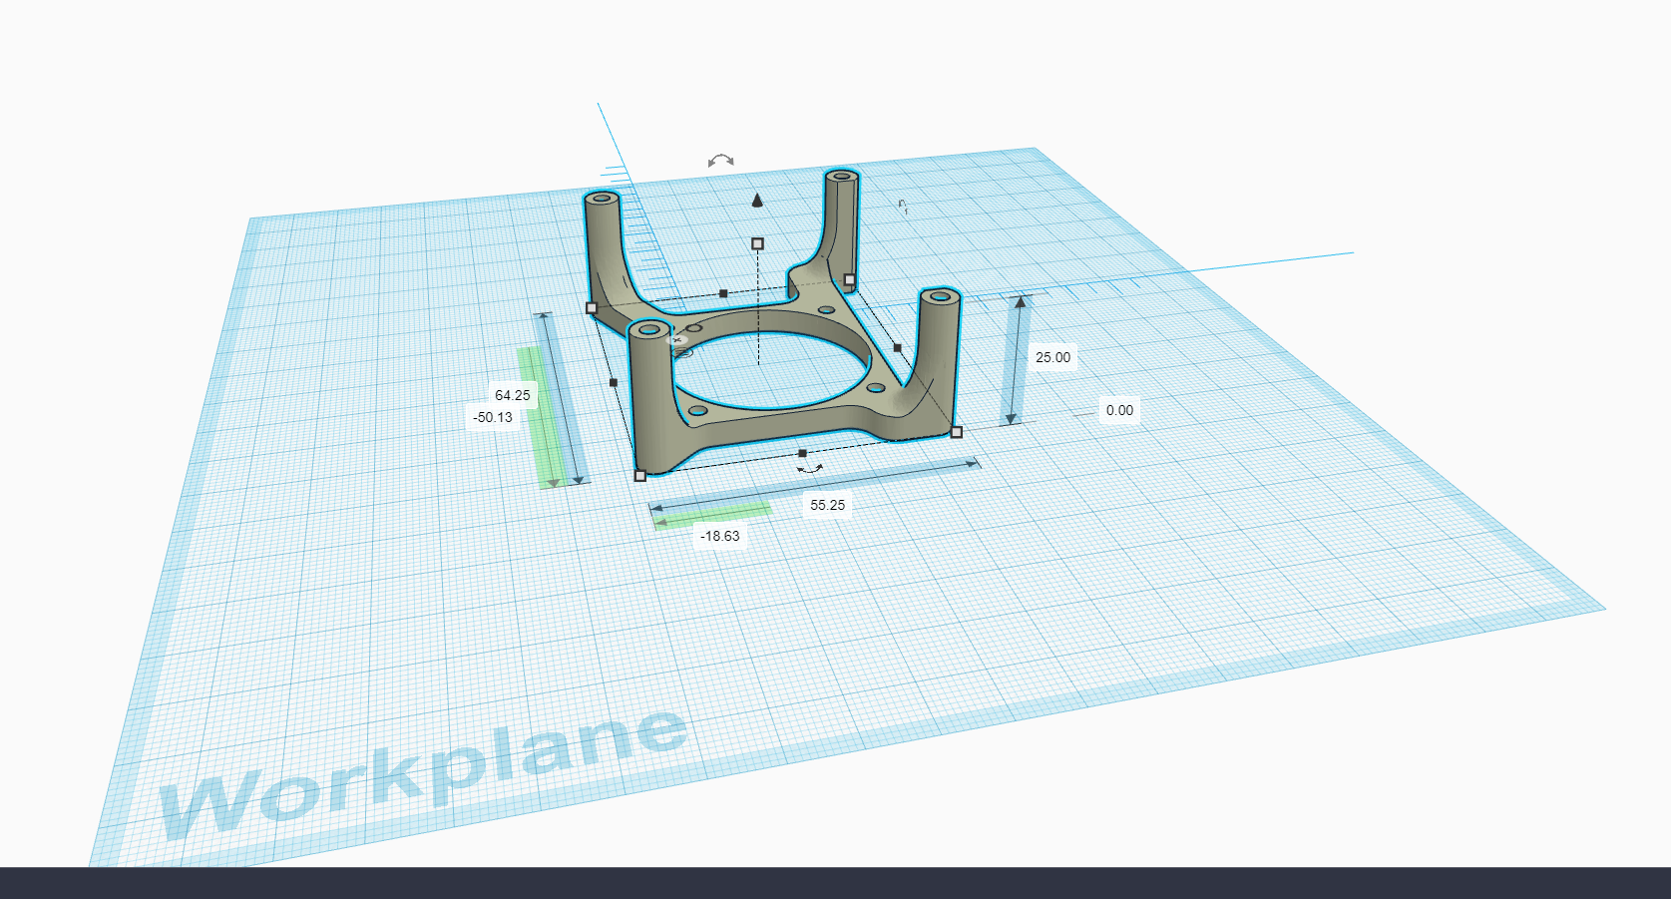Select the white height handle atop the dashed line
The image size is (1671, 899).
pos(757,243)
